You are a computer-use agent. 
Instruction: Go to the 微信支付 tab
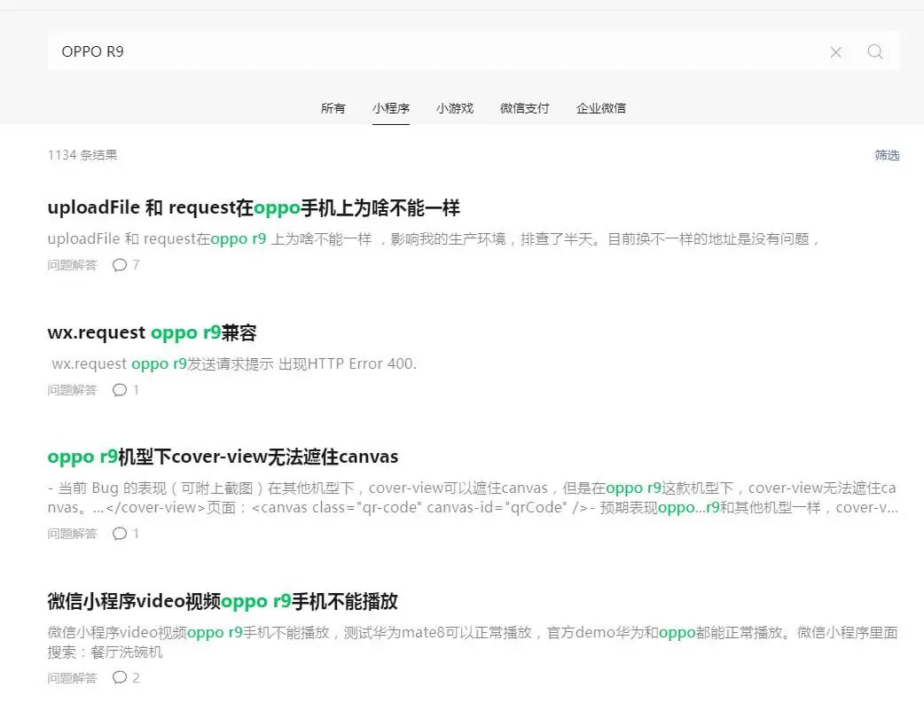[x=524, y=108]
